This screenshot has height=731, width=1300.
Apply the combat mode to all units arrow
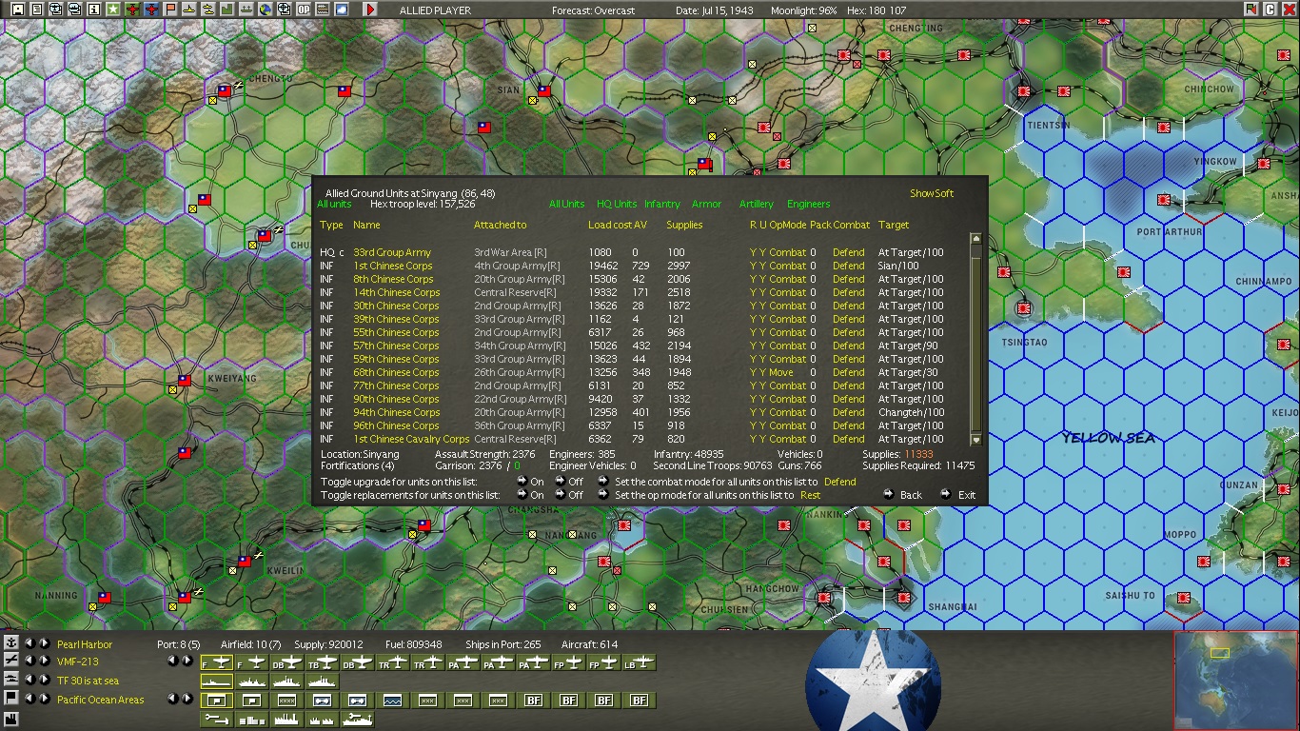coord(603,482)
